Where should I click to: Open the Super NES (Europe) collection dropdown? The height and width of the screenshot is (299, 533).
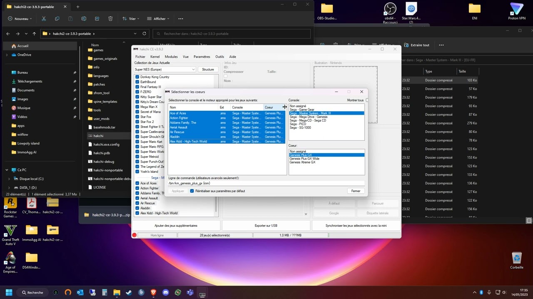tap(165, 69)
